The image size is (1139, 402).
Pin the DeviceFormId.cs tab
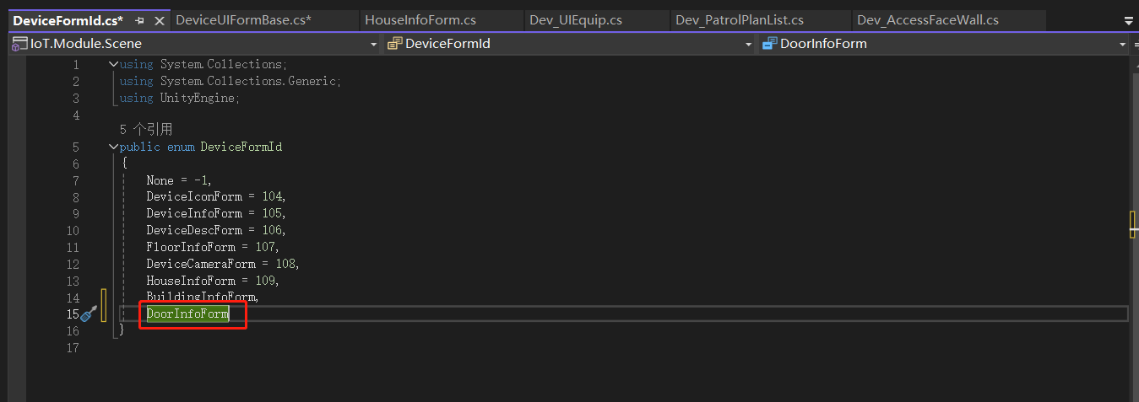140,19
